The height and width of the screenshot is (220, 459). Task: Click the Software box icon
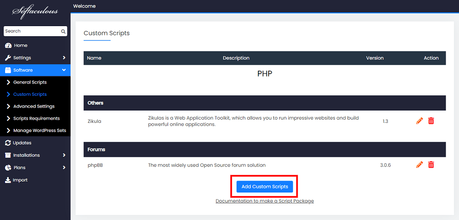(x=8, y=70)
